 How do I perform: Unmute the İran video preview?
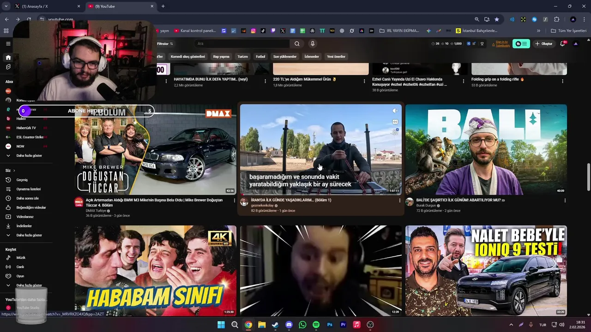395,111
